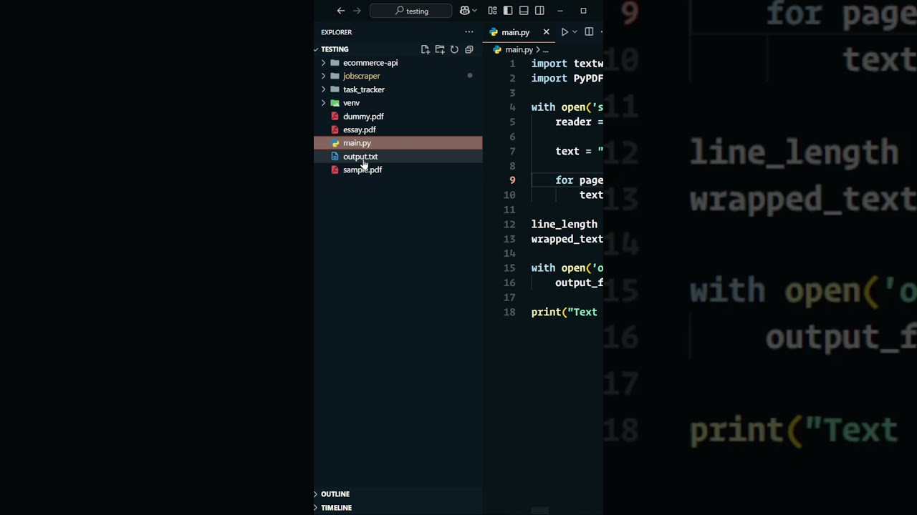This screenshot has height=515, width=917.
Task: Open the testing command search box
Action: click(x=411, y=11)
